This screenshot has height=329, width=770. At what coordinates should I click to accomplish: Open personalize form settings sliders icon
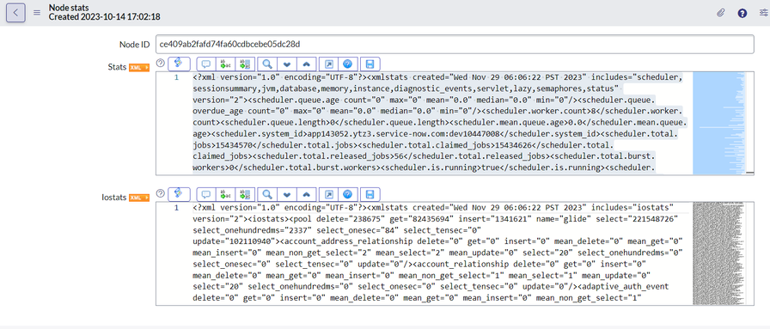click(x=764, y=13)
